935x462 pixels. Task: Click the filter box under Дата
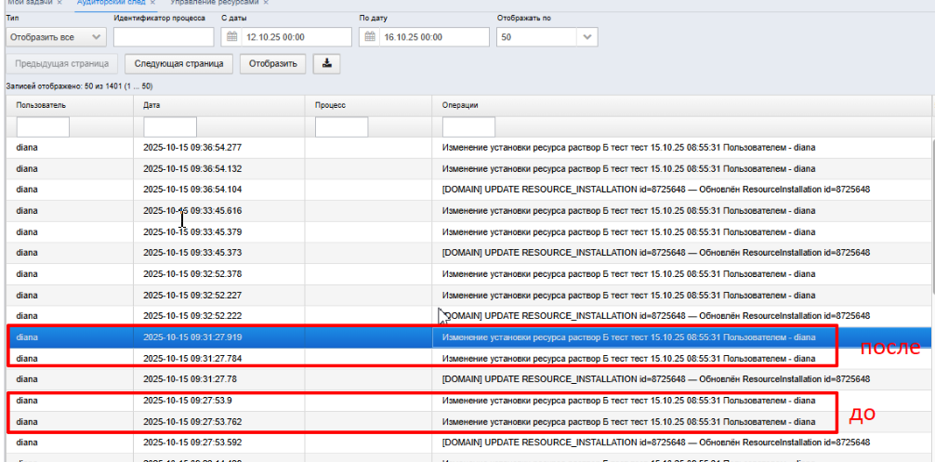170,127
